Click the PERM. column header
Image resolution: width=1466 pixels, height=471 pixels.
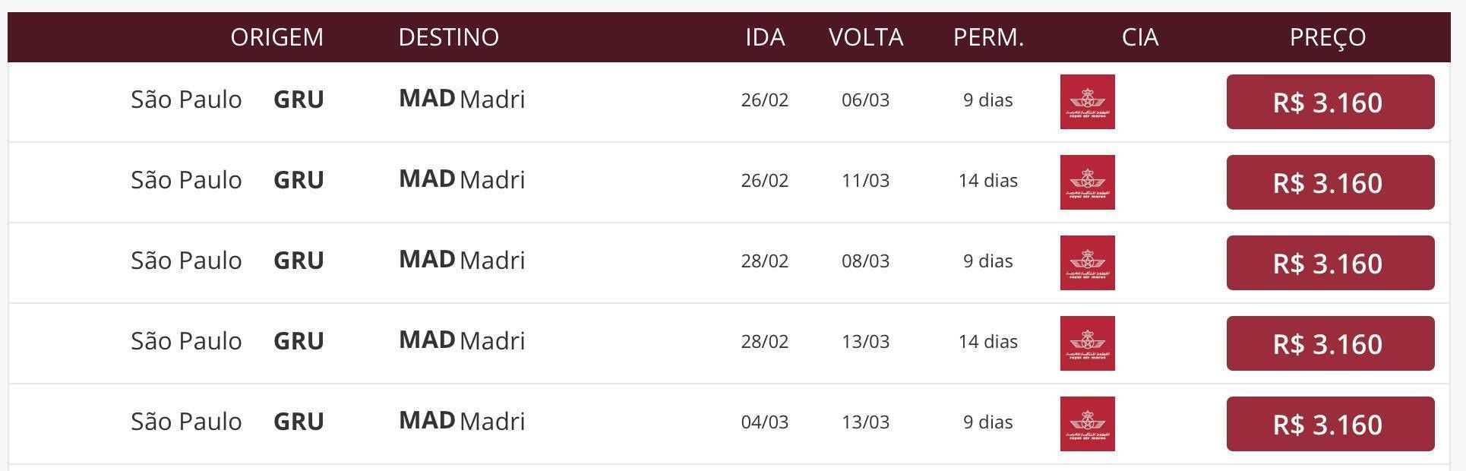[988, 37]
